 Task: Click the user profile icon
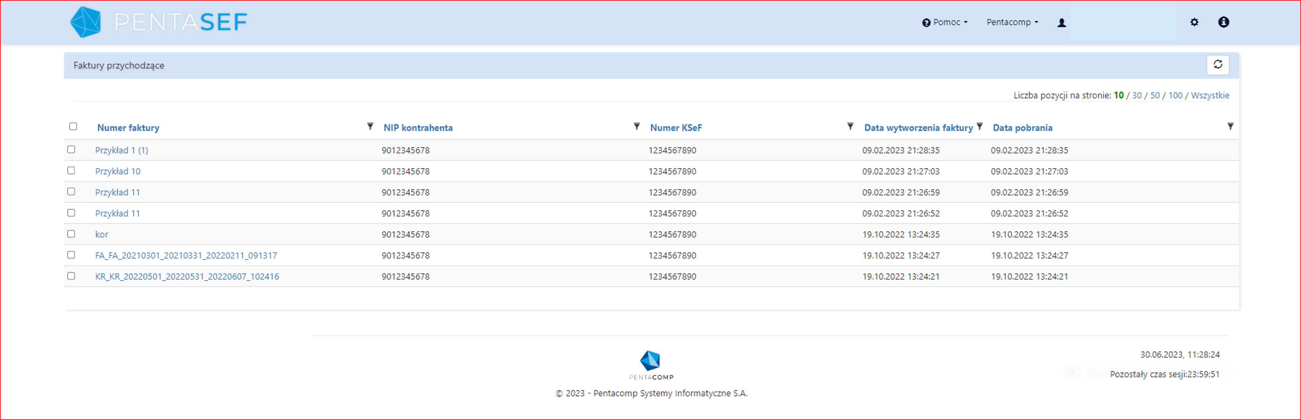(x=1061, y=23)
